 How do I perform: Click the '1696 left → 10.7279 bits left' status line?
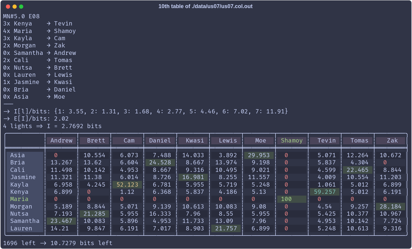click(x=58, y=243)
